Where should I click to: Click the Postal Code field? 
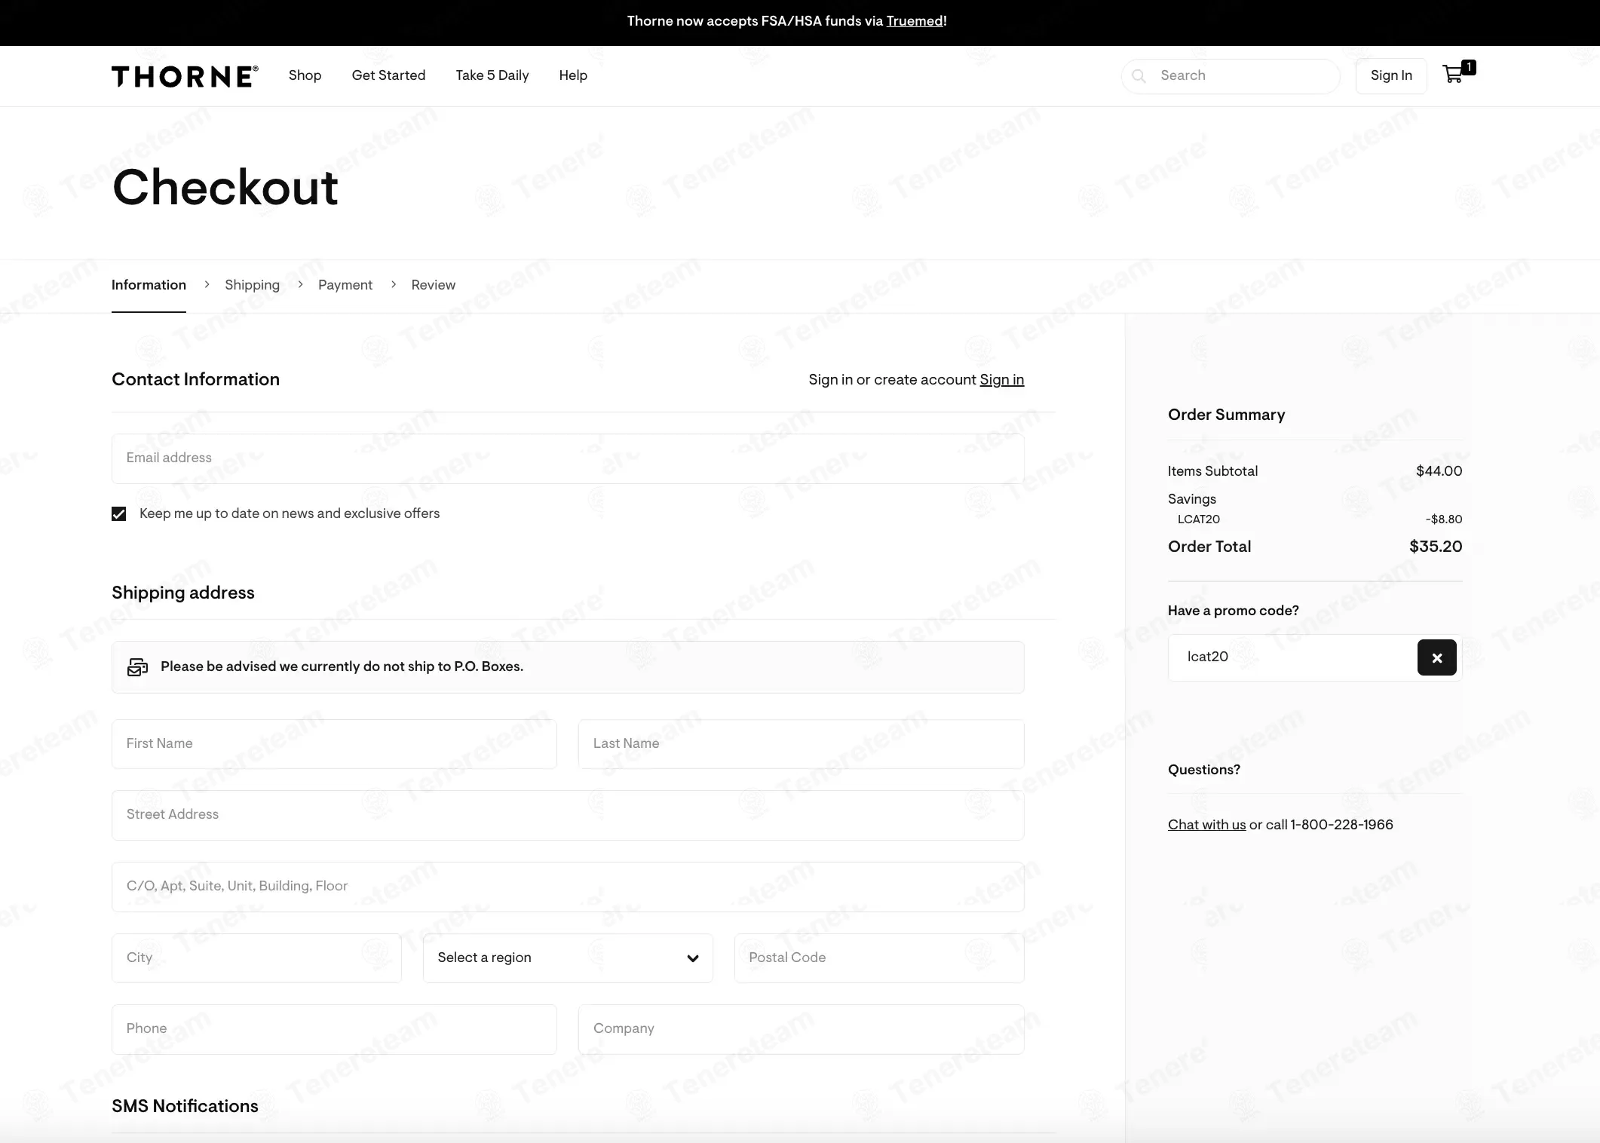(x=879, y=958)
